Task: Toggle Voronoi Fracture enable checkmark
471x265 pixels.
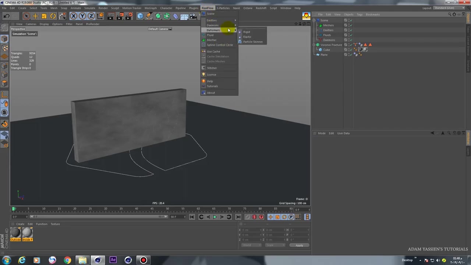Action: coord(351,45)
